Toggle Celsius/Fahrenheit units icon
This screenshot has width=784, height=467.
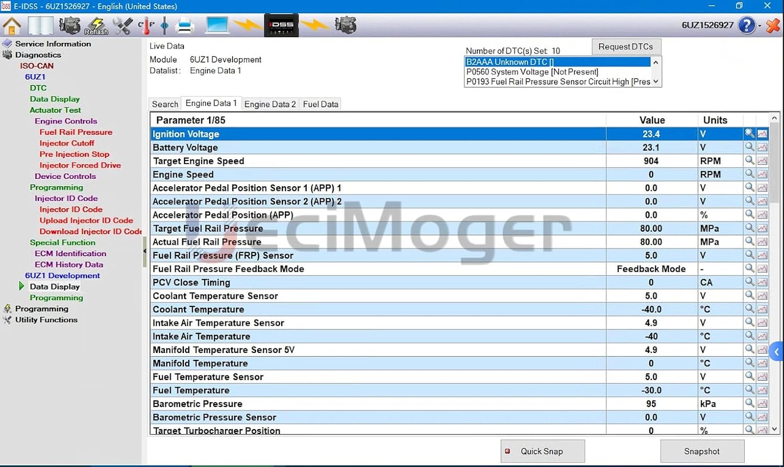[147, 25]
